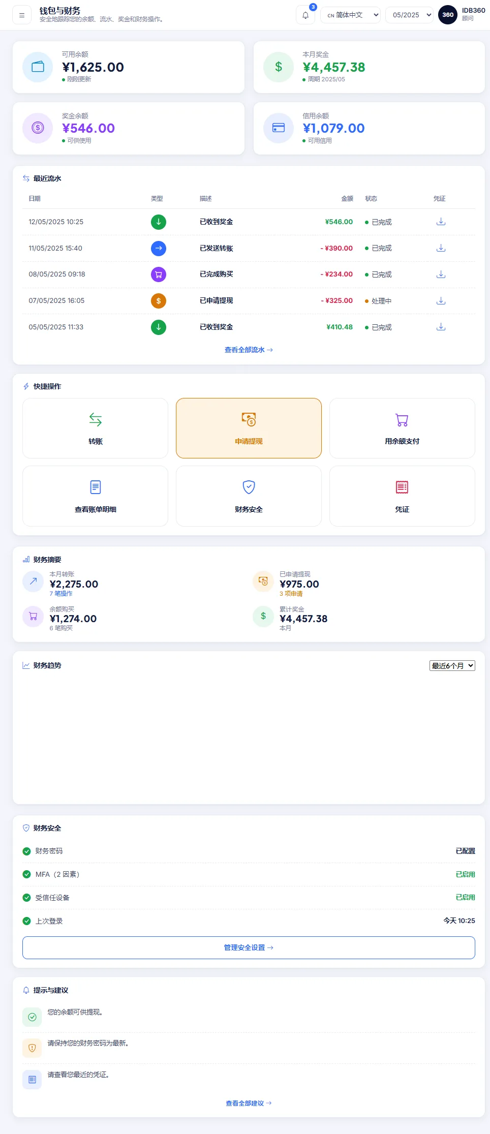Click the dollar icon in 本月奖金 card
The height and width of the screenshot is (1134, 490).
pyautogui.click(x=279, y=67)
